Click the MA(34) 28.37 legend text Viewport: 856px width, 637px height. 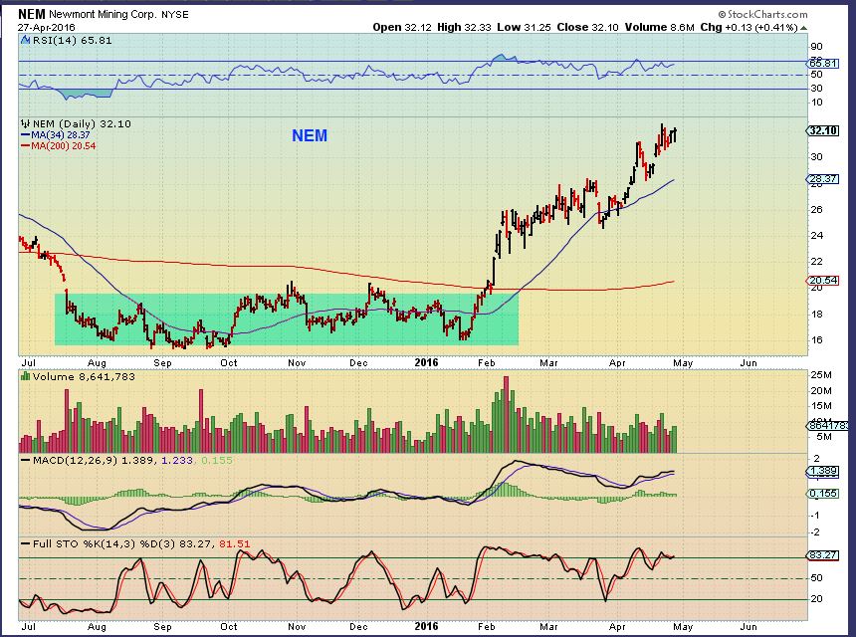tap(61, 134)
